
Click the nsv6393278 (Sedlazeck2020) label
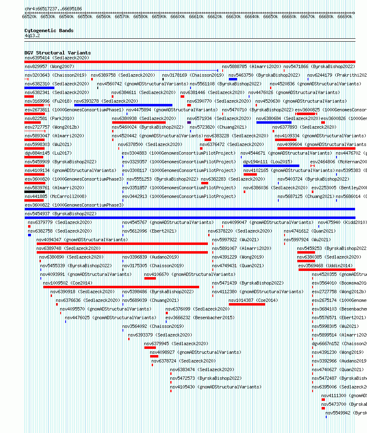click(106, 101)
